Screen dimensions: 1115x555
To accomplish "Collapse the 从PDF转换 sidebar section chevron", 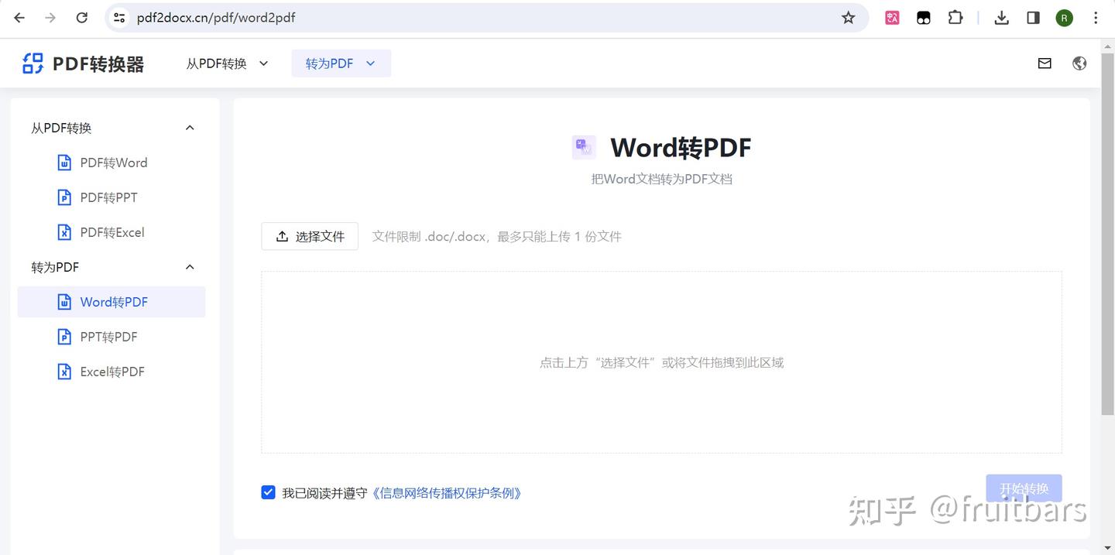I will point(190,128).
